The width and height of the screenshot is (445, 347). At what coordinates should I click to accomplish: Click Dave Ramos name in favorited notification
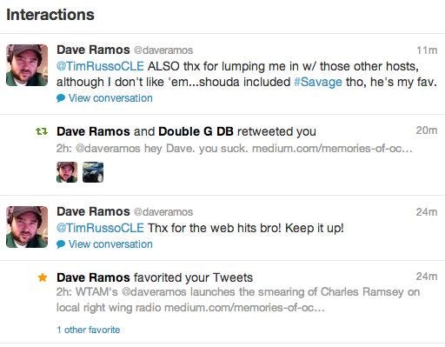pos(93,277)
